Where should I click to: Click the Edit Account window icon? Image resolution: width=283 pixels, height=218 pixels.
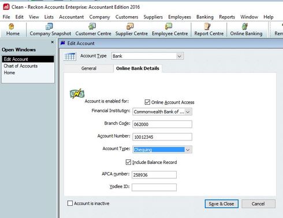(x=63, y=43)
